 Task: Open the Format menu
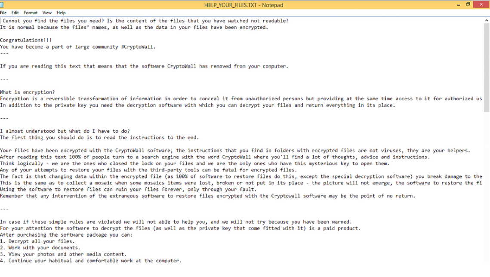(x=31, y=13)
